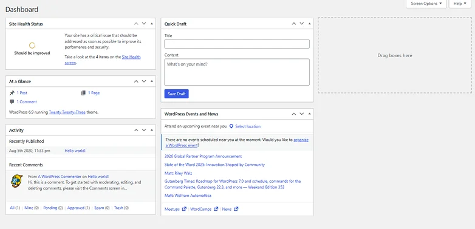The height and width of the screenshot is (229, 475).
Task: Collapse the At a Glance panel
Action: coord(152,81)
